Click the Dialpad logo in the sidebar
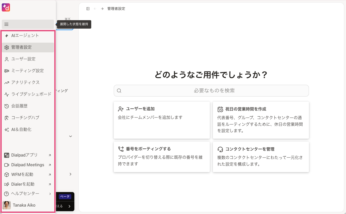Viewport: 346px width, 214px height. (x=6, y=7)
